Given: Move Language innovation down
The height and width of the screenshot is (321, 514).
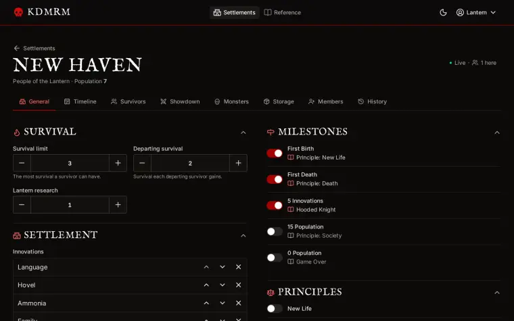Looking at the screenshot, I should pyautogui.click(x=223, y=267).
